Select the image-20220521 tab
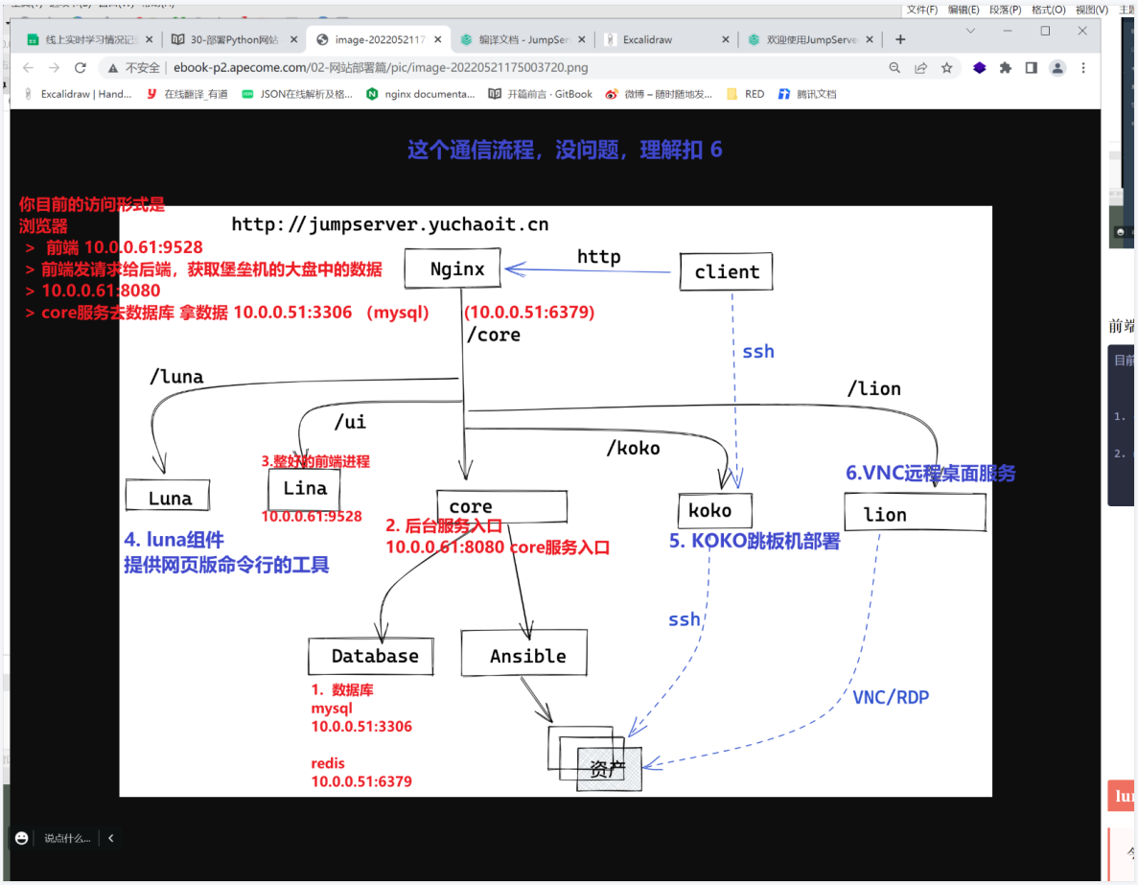The width and height of the screenshot is (1138, 885). click(x=378, y=39)
